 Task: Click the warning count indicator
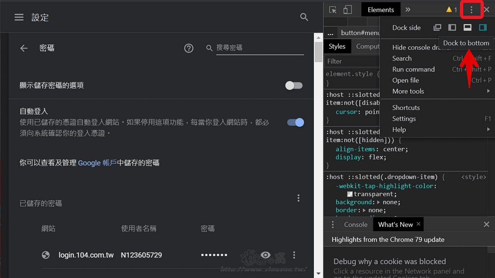click(451, 10)
